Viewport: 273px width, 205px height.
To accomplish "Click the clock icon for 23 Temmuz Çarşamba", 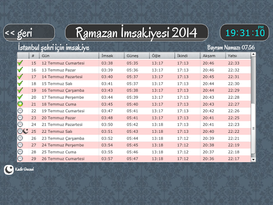I will (20, 138).
